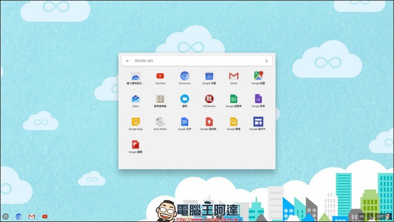
Task: Launch Gmail from the launcher grid
Action: (233, 76)
